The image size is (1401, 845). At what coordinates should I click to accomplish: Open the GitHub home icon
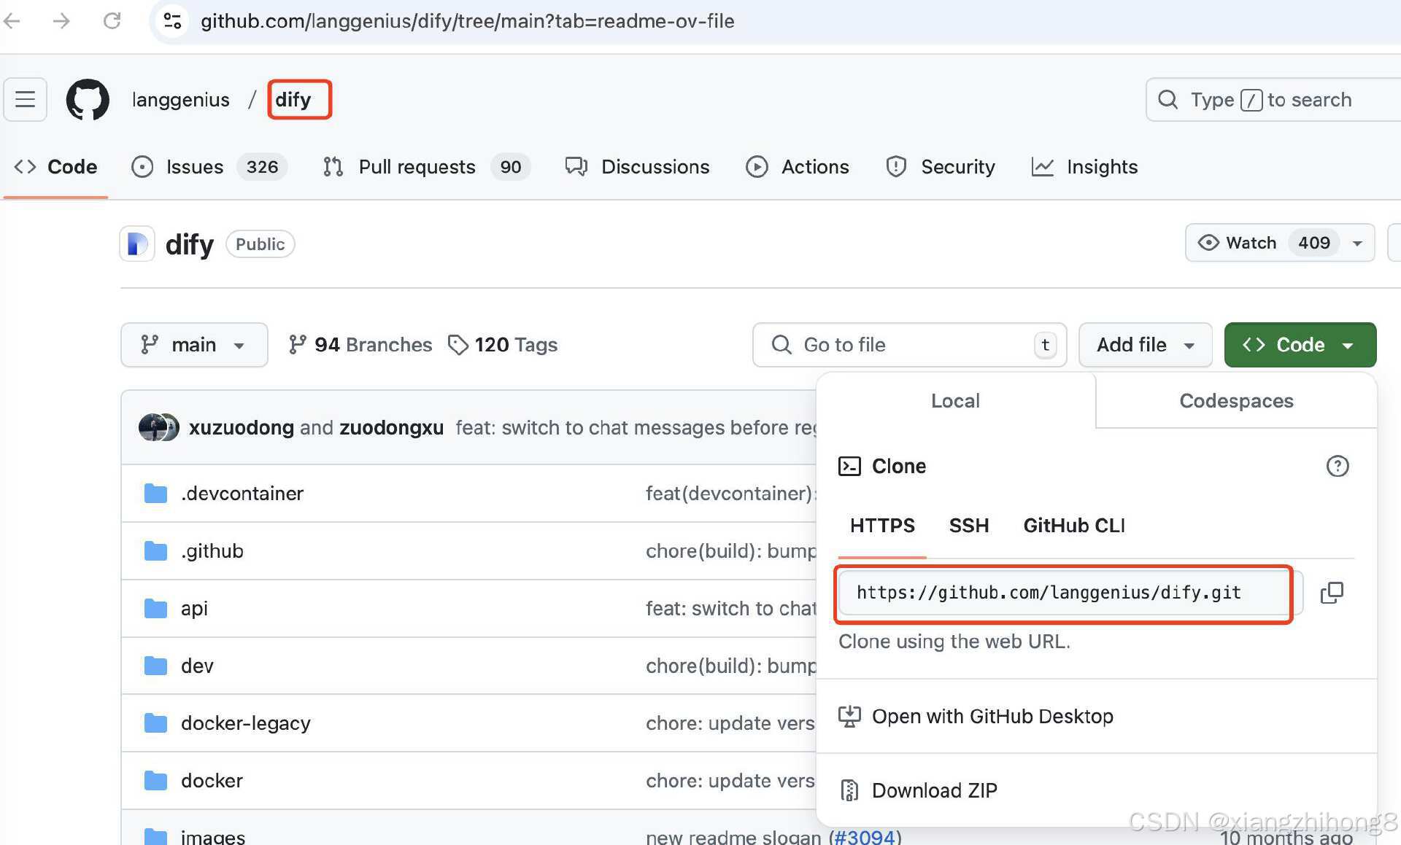coord(87,99)
